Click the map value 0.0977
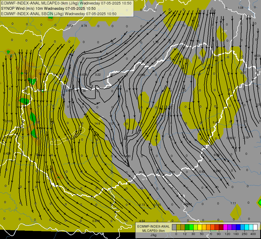 231,138
